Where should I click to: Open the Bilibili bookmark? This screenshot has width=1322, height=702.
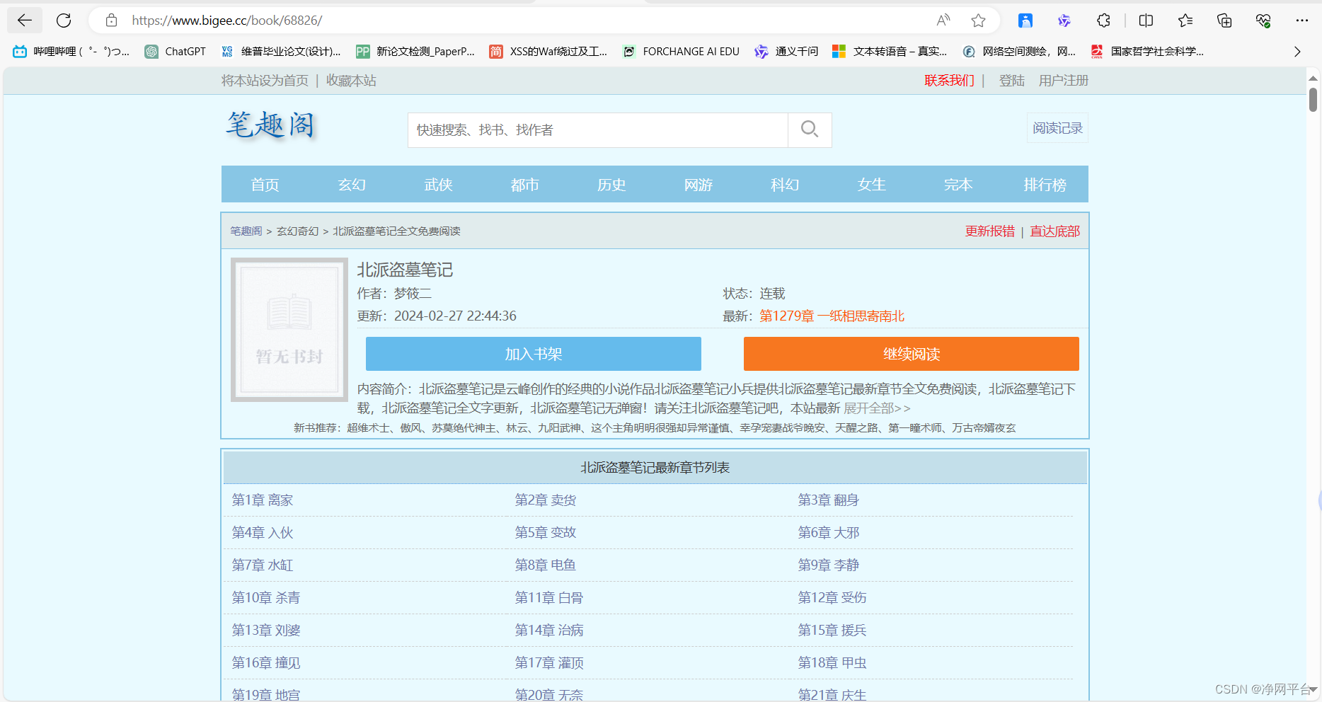pyautogui.click(x=71, y=52)
